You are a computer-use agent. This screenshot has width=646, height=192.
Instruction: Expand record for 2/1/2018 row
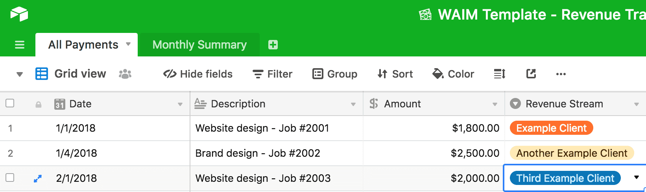click(38, 179)
